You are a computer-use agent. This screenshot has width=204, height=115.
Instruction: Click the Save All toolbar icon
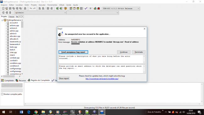click(x=13, y=8)
